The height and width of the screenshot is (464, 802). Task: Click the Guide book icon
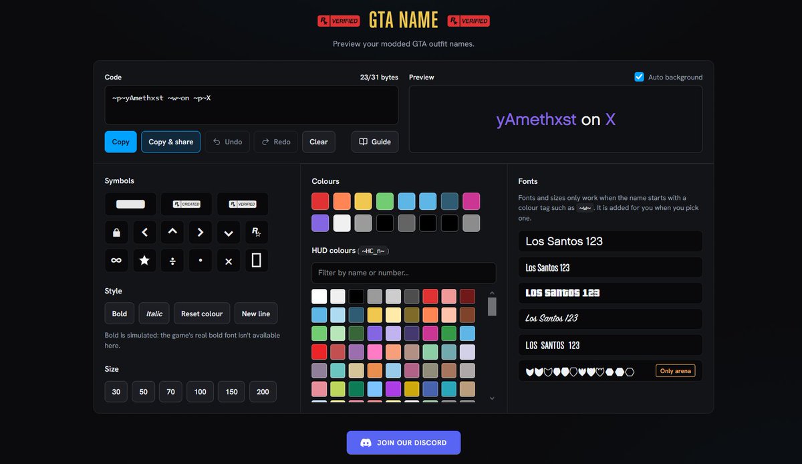point(363,142)
